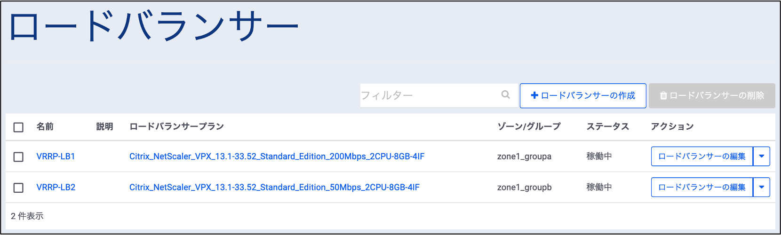Open the 200Mbps Citrix NetScaler plan link
Viewport: 781px width, 235px height.
click(x=277, y=157)
